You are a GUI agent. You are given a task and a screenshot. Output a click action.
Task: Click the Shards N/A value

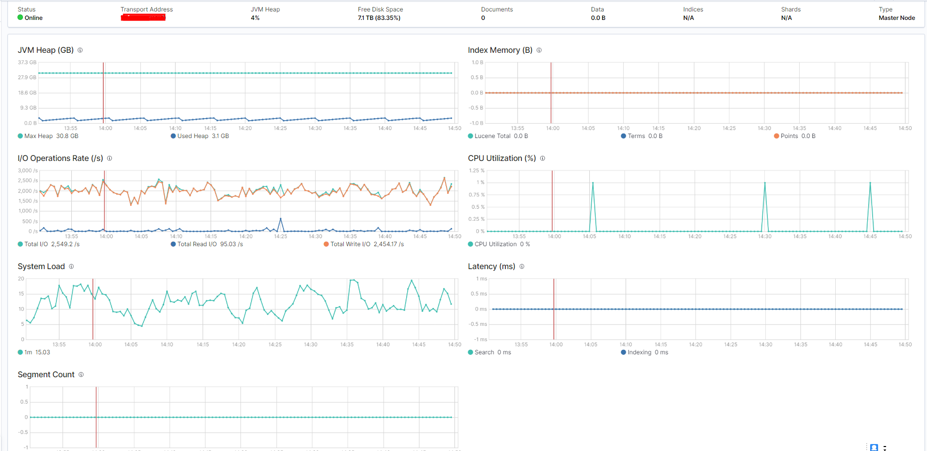point(786,18)
